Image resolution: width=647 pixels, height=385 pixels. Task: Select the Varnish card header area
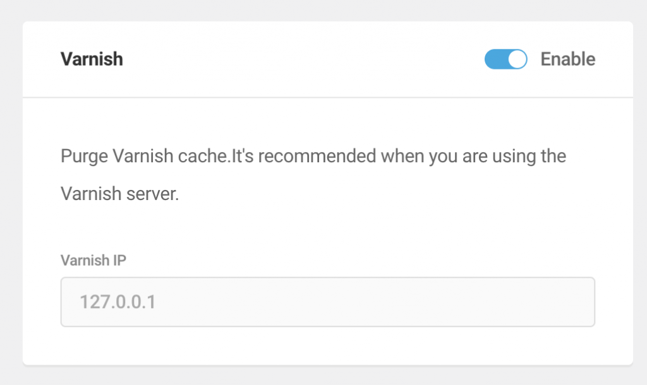327,59
